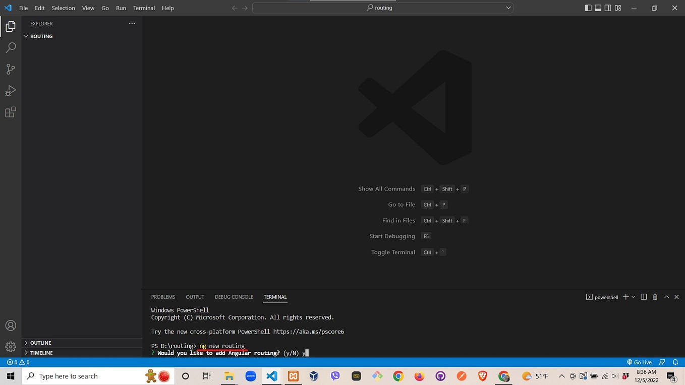This screenshot has height=385, width=685.
Task: Collapse the ROUTING folder in Explorer
Action: pos(26,36)
